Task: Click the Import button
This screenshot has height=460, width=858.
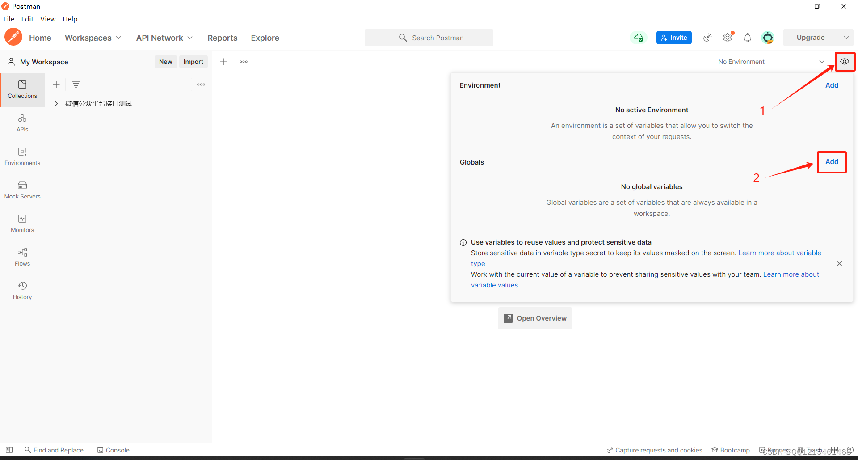Action: [193, 62]
